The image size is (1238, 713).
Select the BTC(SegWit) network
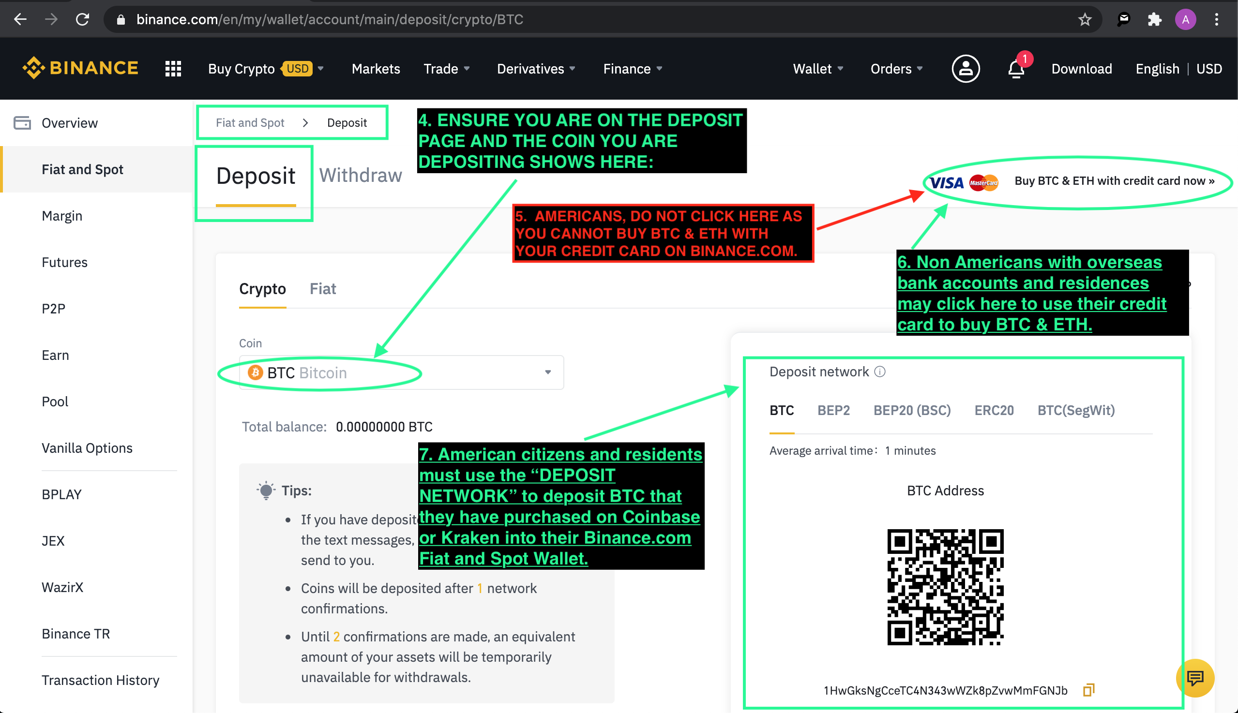tap(1076, 410)
